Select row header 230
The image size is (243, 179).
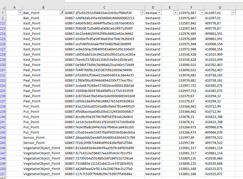click(3, 65)
